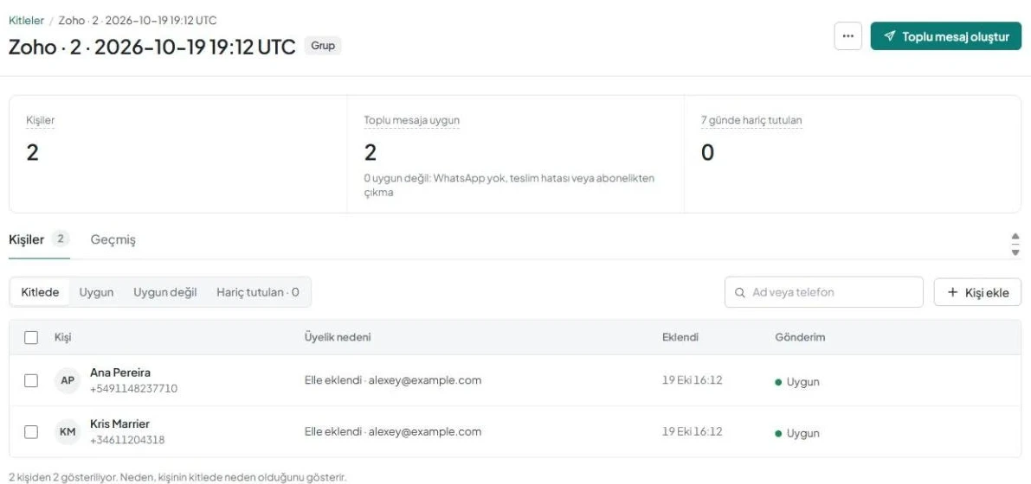Click the Üyelik nedeni column header

338,338
